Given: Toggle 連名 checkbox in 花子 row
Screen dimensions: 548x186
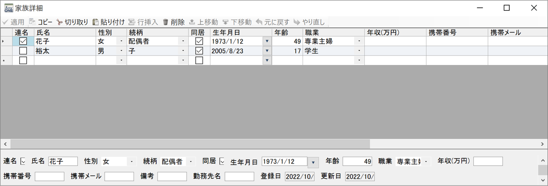Looking at the screenshot, I should pyautogui.click(x=23, y=41).
